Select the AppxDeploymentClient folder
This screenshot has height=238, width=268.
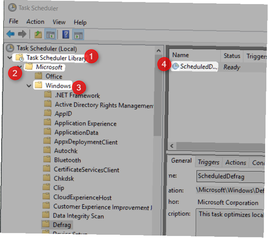[x=86, y=142]
